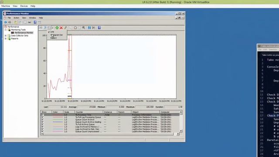Uncheck Show for % Full Archive Queue

pyautogui.click(x=42, y=124)
